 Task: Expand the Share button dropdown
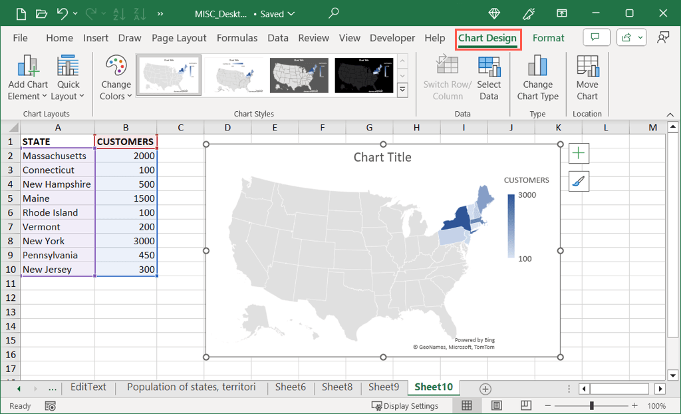640,38
